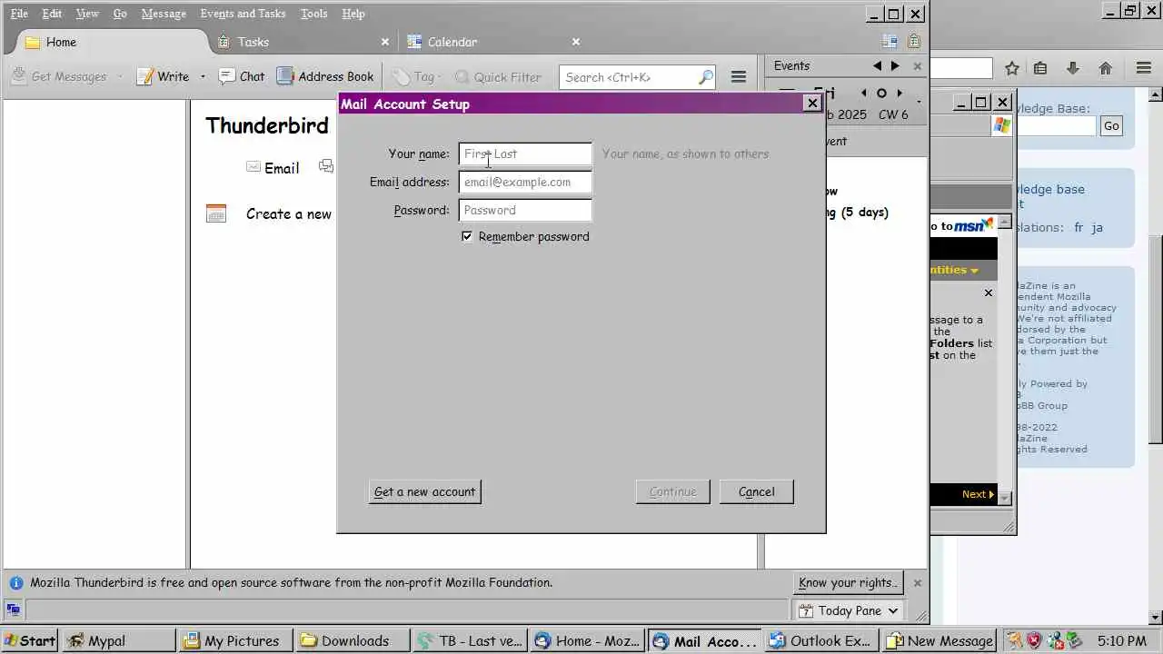
Task: Click the tasks tab shortcut icon near the tab bar
Action: 914,42
